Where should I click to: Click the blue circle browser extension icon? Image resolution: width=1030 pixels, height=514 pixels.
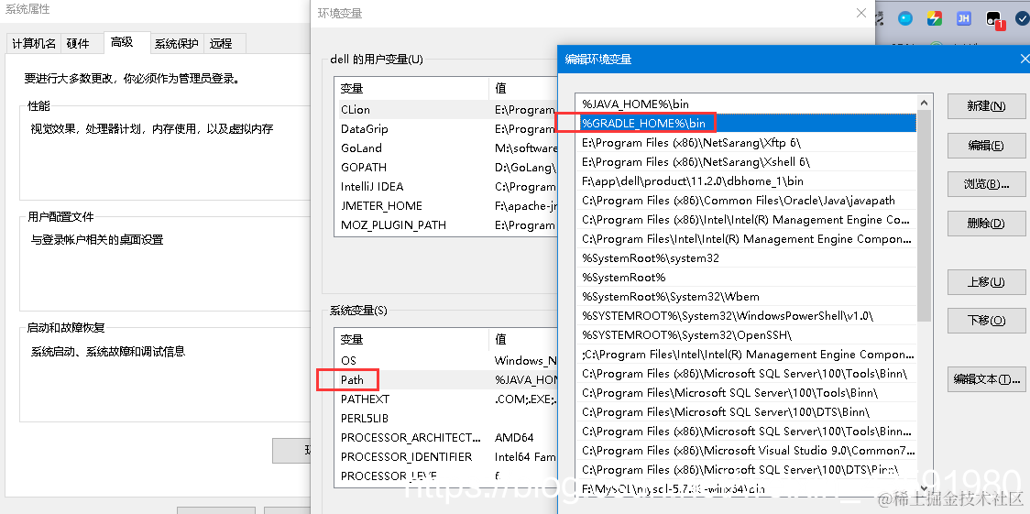[905, 18]
